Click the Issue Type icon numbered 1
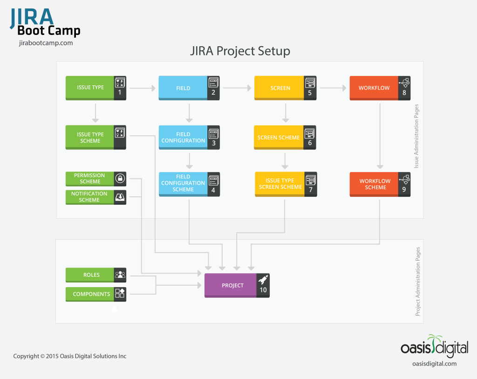Image resolution: width=477 pixels, height=379 pixels. coord(120,83)
